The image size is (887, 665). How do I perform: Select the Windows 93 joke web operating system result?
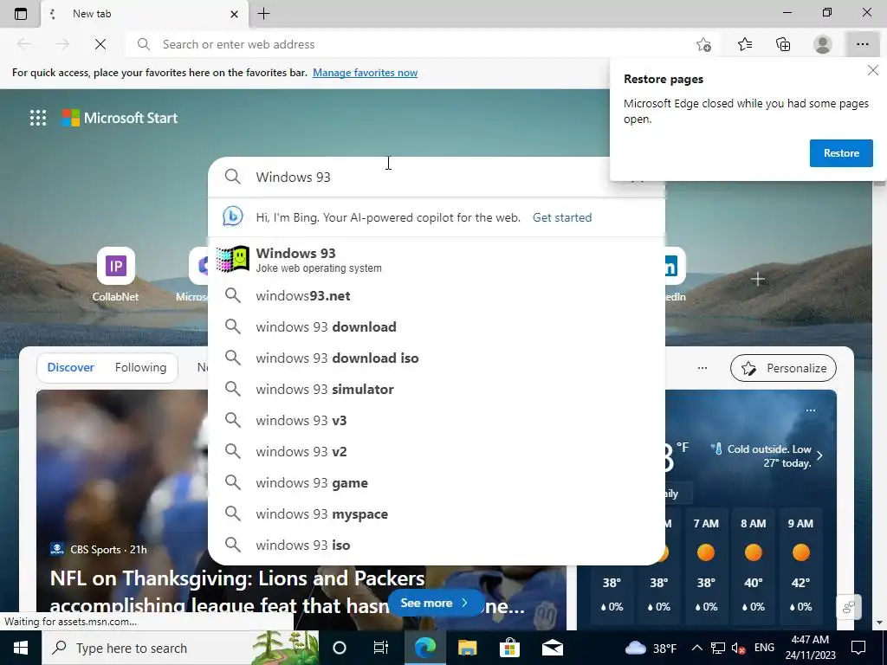(437, 260)
